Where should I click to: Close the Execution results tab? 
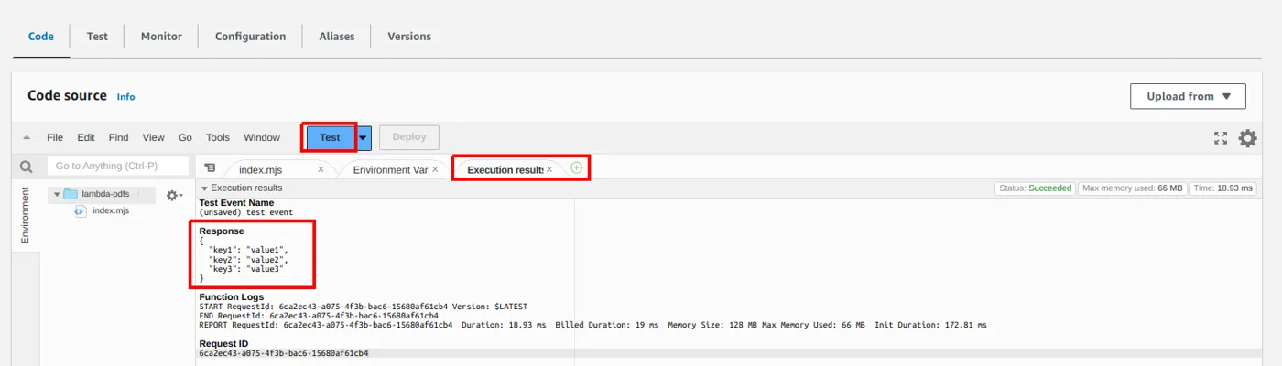[x=549, y=169]
